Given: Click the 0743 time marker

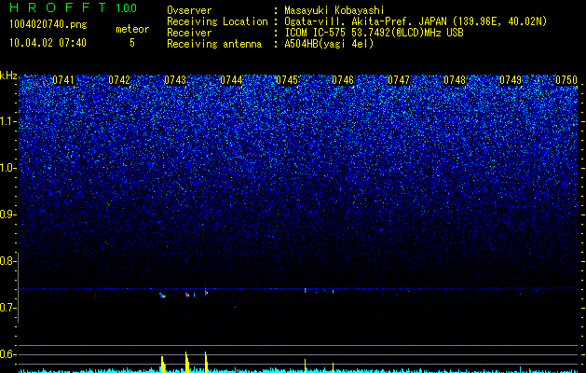Looking at the screenshot, I should tap(175, 80).
